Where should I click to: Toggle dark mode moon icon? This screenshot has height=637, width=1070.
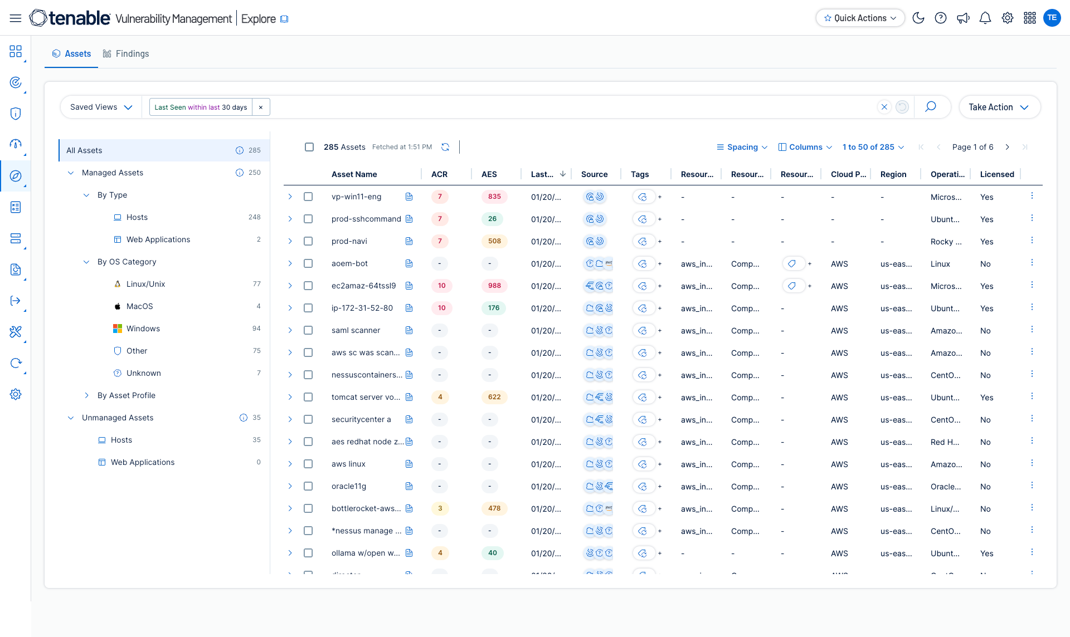pyautogui.click(x=918, y=18)
